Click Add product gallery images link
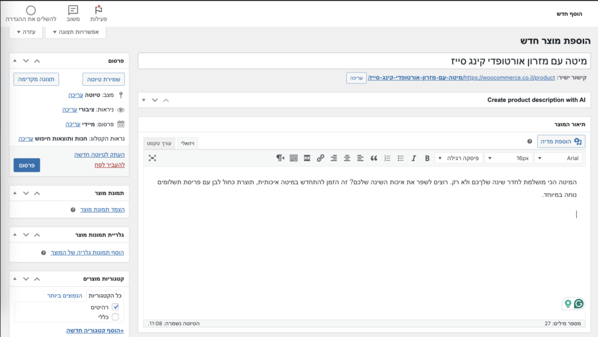This screenshot has height=337, width=598. pyautogui.click(x=88, y=252)
